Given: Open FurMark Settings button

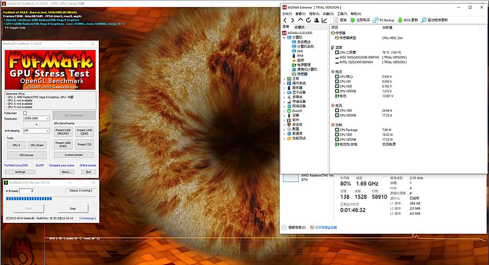Looking at the screenshot, I should tap(20, 172).
